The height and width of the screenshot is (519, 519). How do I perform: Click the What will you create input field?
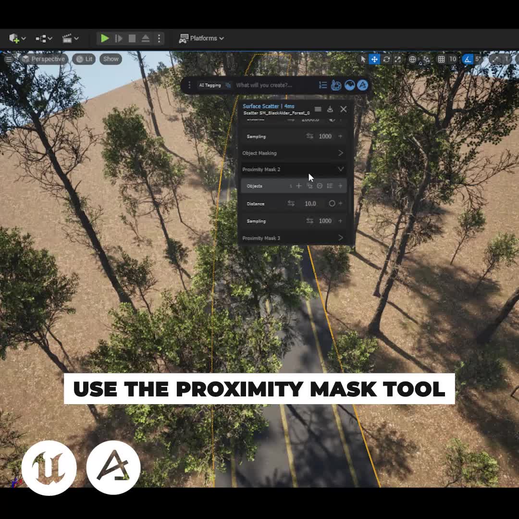(x=269, y=85)
